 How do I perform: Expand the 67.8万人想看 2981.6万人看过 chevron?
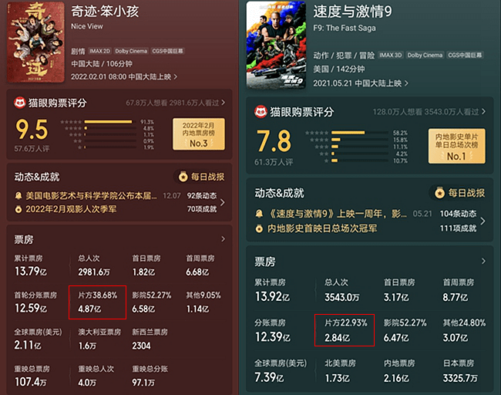tap(223, 103)
